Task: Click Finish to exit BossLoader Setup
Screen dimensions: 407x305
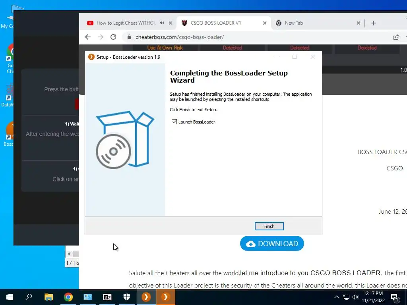Action: pos(269,226)
